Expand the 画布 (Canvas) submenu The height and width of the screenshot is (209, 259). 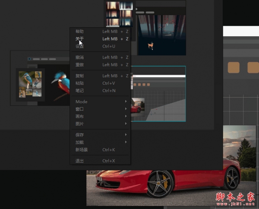80,117
